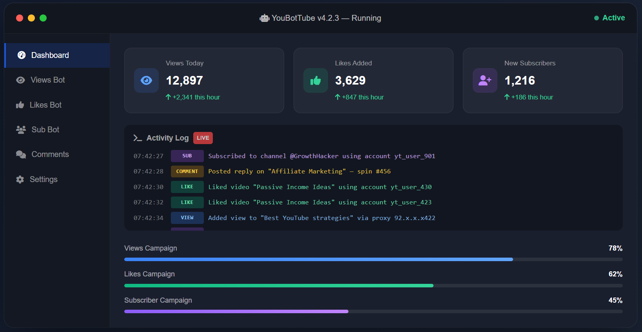This screenshot has width=642, height=332.
Task: Click the Likes Bot thumbs-up icon
Action: pyautogui.click(x=20, y=105)
